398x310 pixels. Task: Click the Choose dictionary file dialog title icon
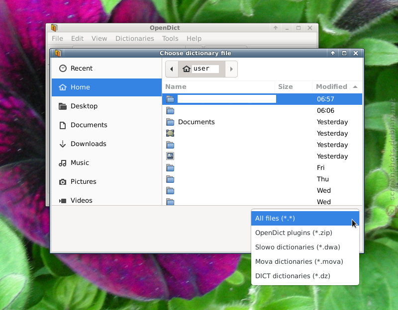(x=58, y=53)
